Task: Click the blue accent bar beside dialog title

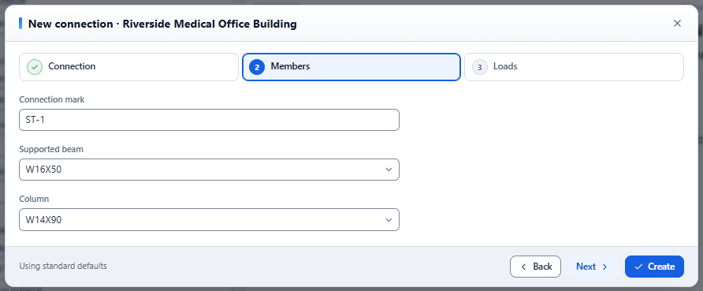Action: 20,24
